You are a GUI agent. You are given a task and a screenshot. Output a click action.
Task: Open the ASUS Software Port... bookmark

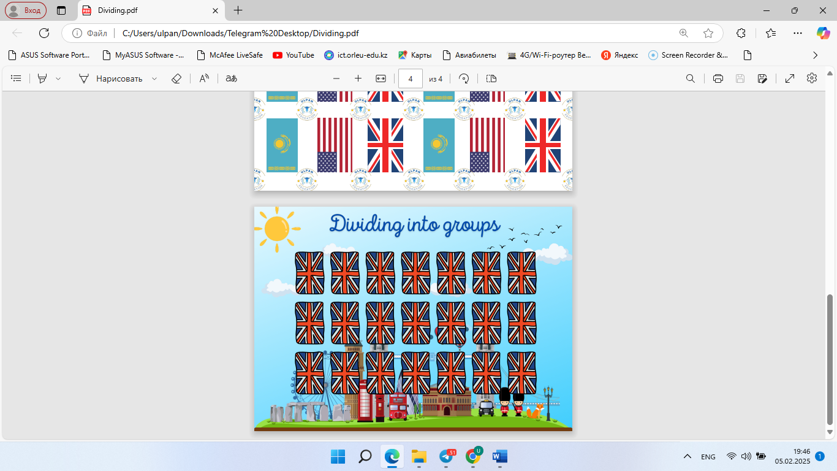pyautogui.click(x=49, y=55)
